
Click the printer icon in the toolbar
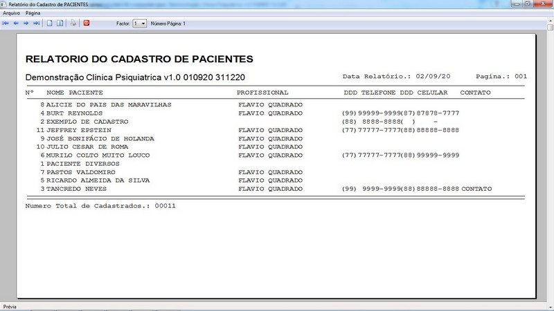[73, 23]
